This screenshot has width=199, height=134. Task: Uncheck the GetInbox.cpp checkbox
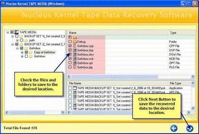[x=70, y=46]
